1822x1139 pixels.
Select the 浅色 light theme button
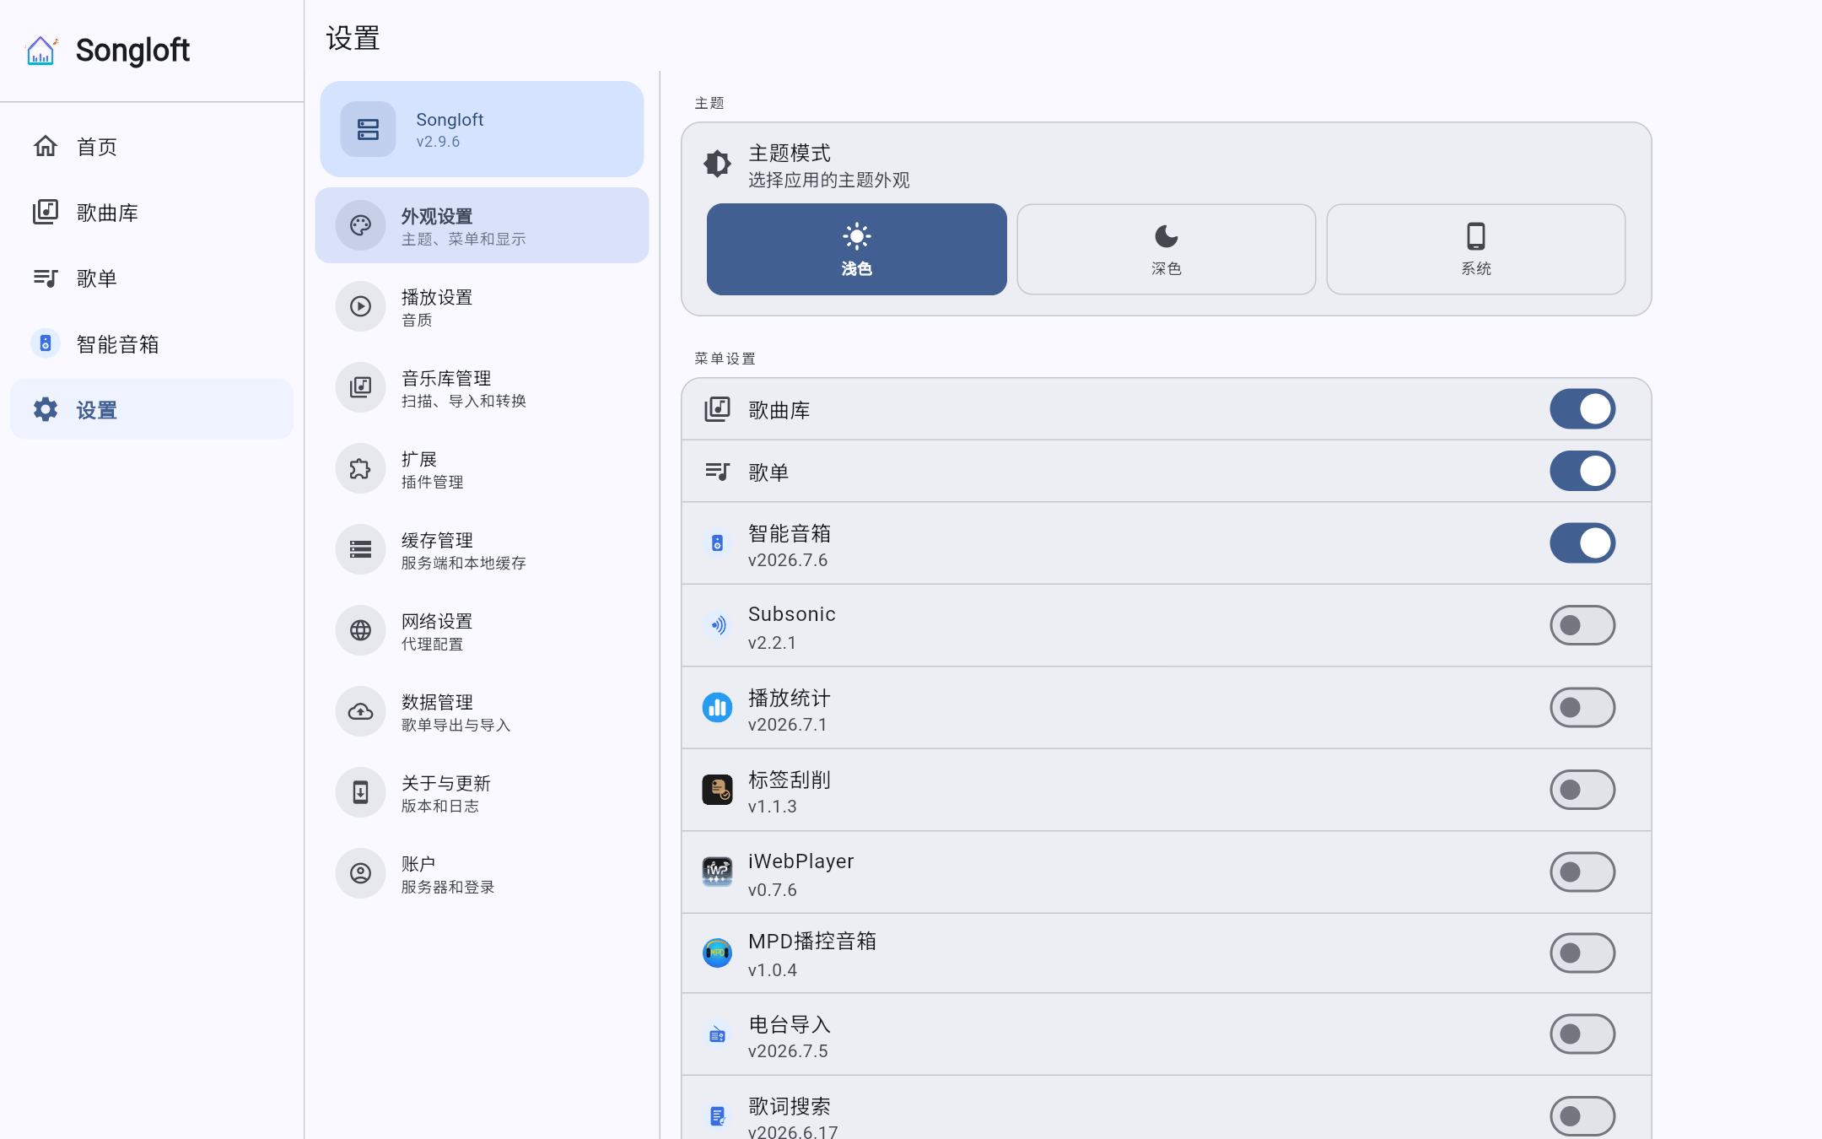pyautogui.click(x=856, y=249)
